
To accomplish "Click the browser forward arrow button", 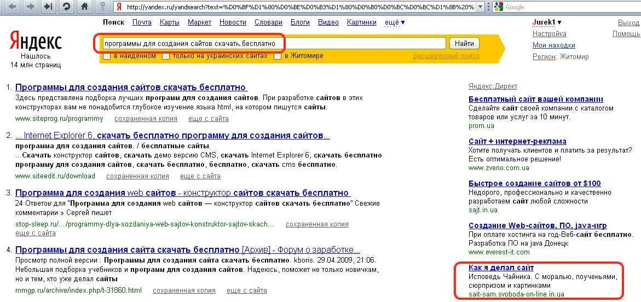I will pyautogui.click(x=30, y=7).
